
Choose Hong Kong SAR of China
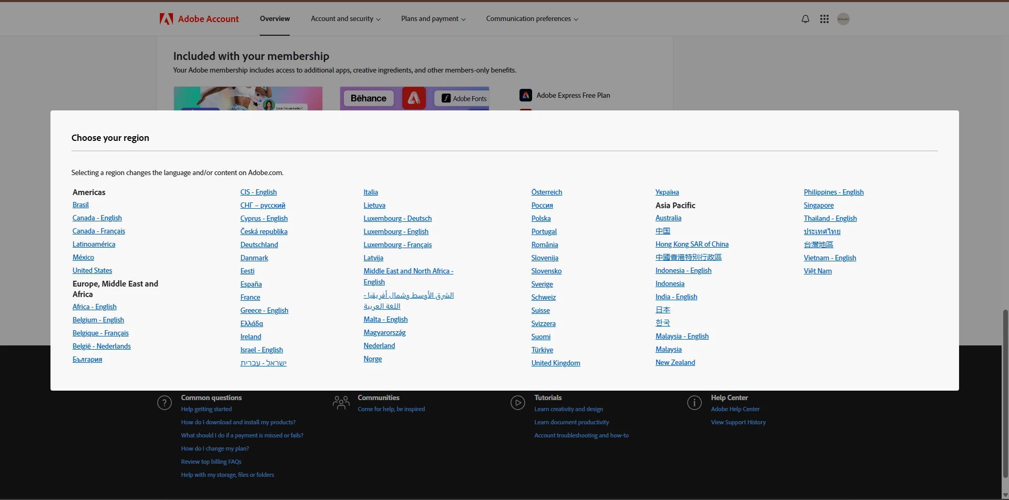coord(692,244)
